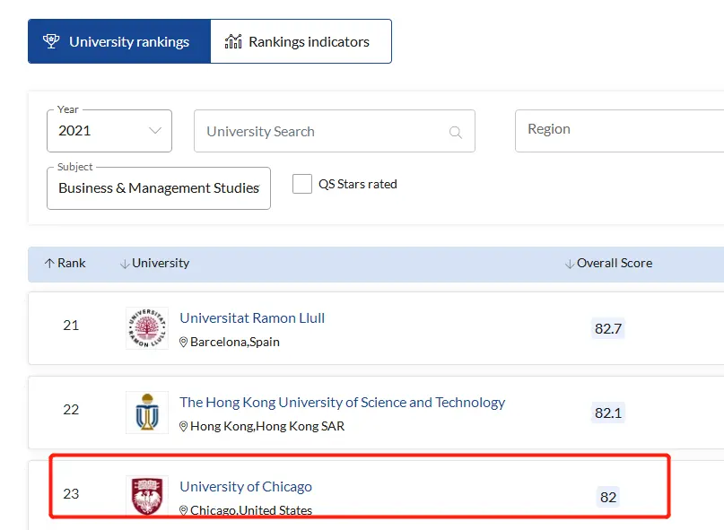Select the 82 score for University of Chicago

[x=608, y=497]
